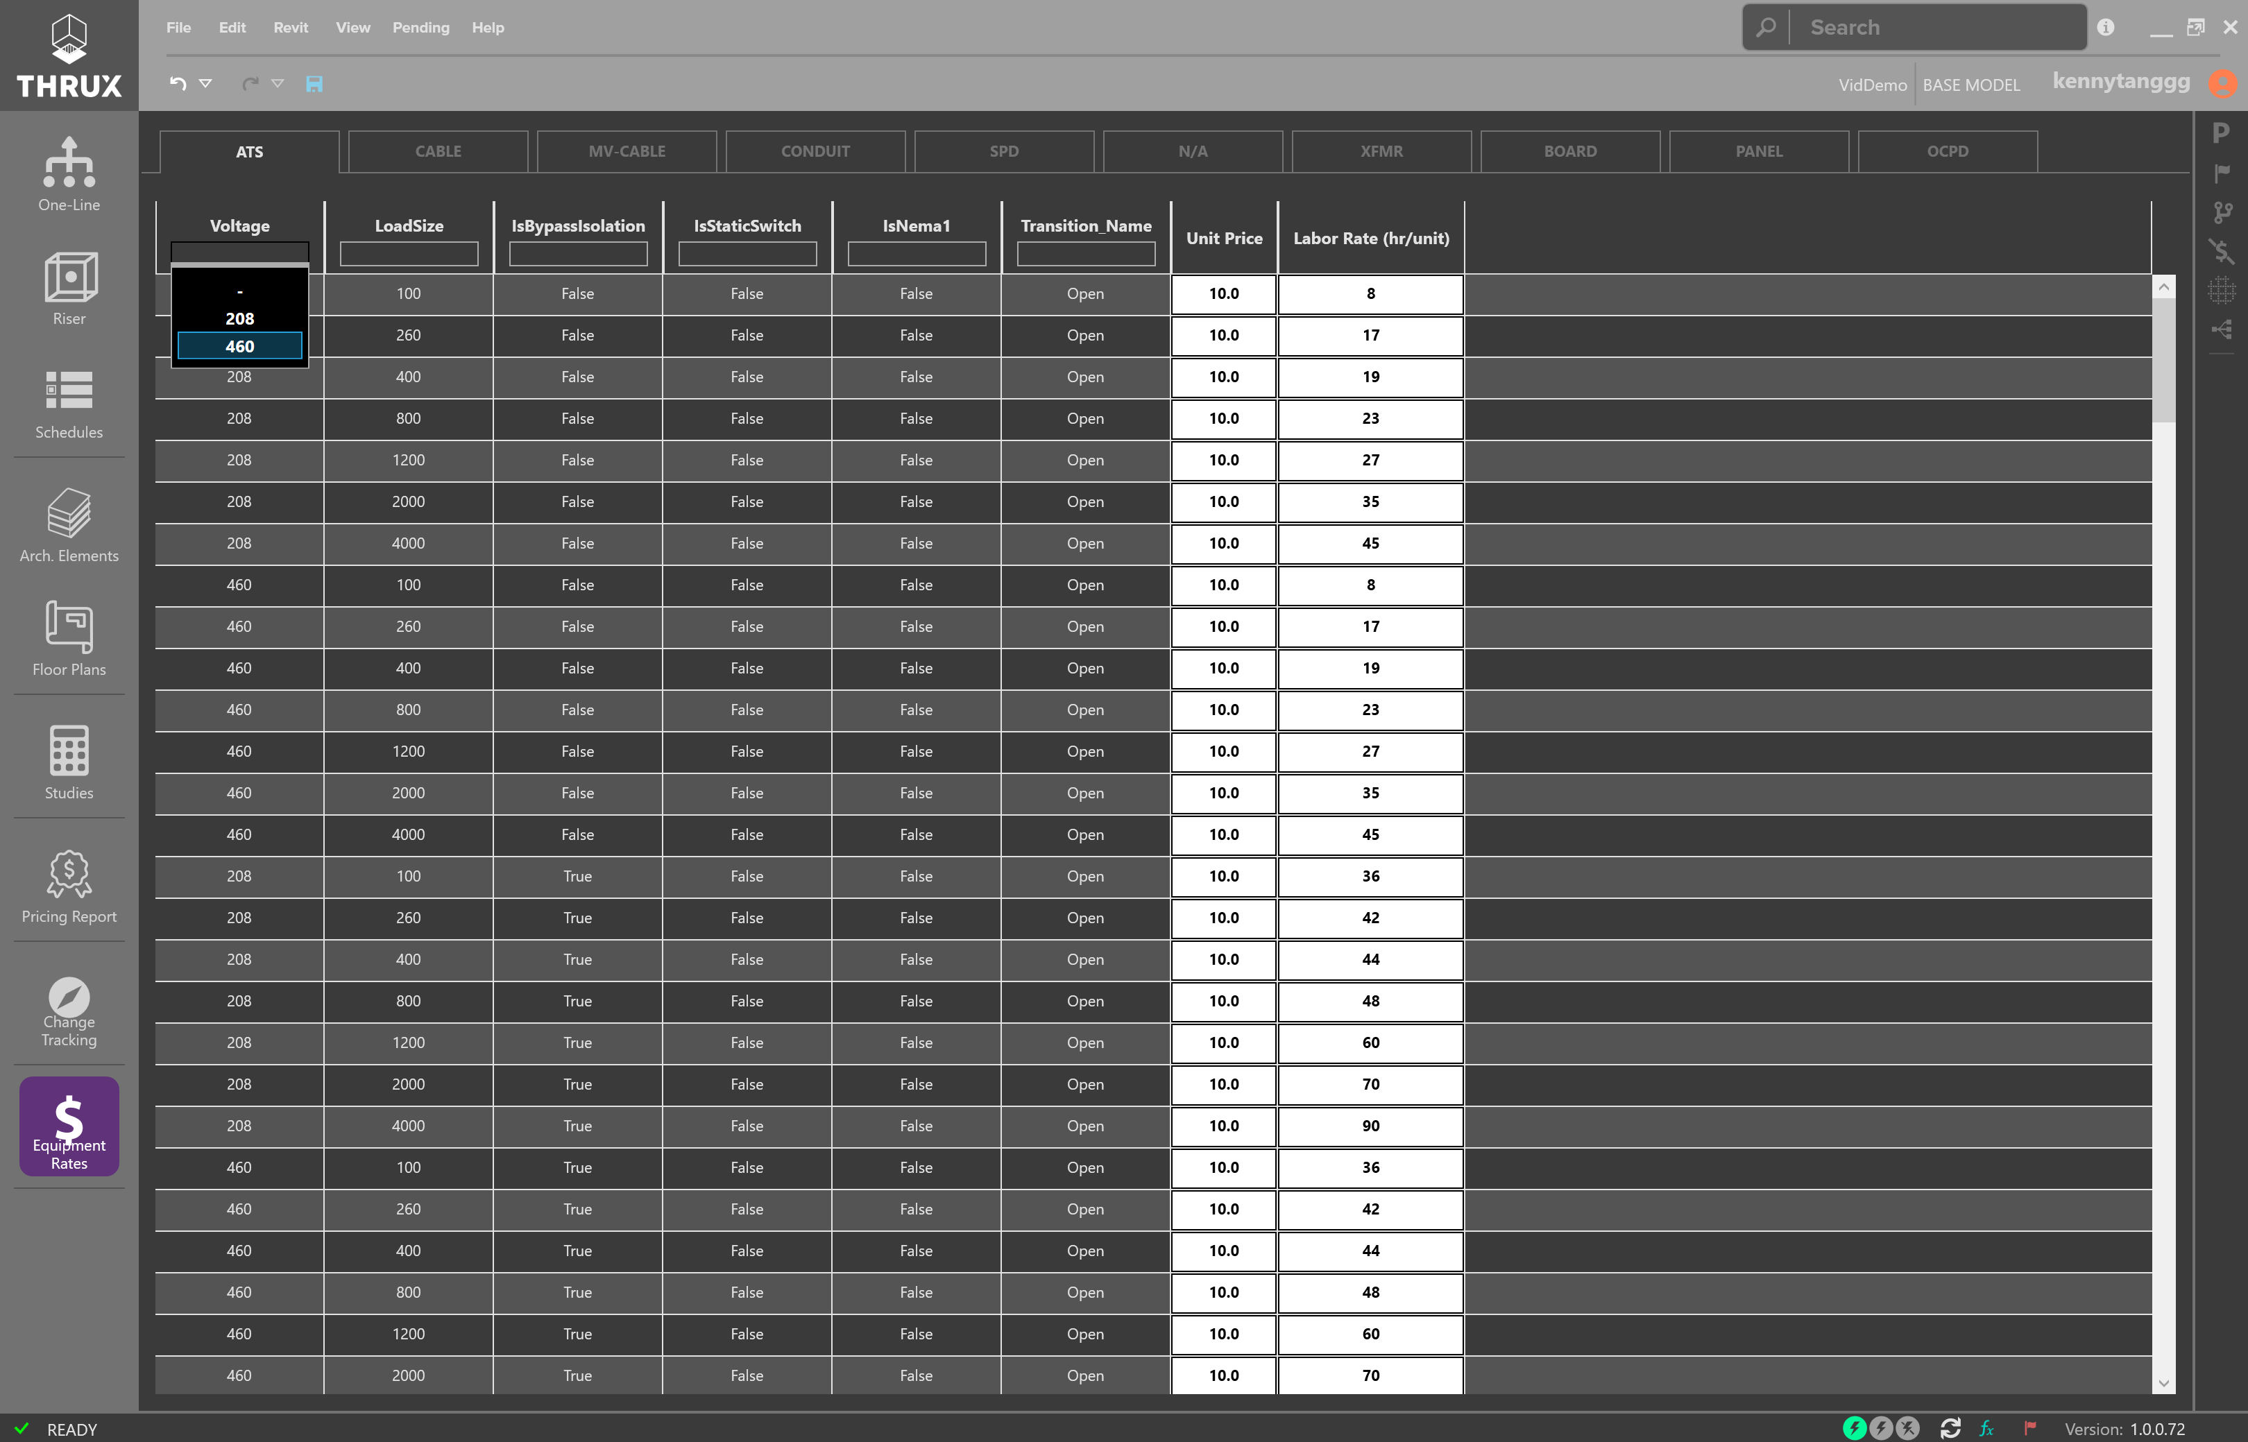
Task: Open the Pricing Report
Action: [x=69, y=886]
